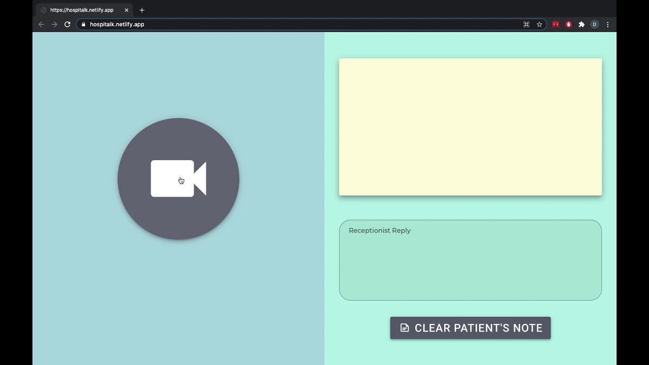Click the document icon in Clear button
The width and height of the screenshot is (649, 365).
(405, 328)
